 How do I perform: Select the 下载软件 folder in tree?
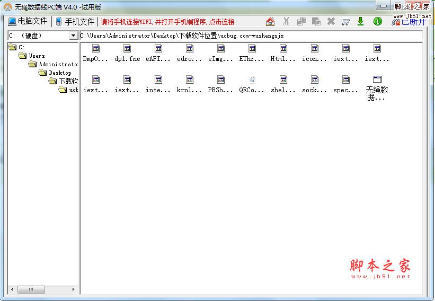pos(63,81)
